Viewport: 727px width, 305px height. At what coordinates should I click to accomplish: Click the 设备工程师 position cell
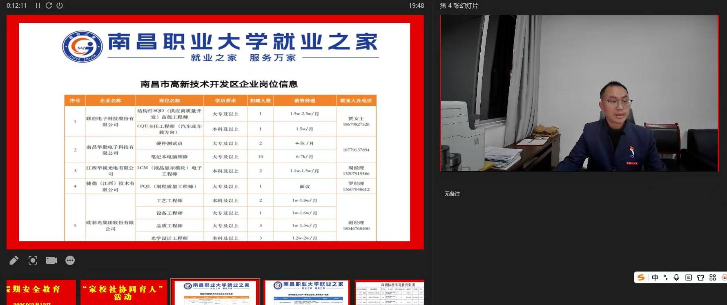click(x=169, y=213)
